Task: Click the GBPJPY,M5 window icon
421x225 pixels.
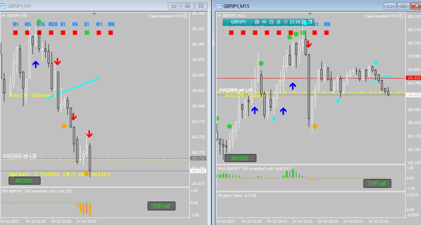Action: (x=3, y=6)
